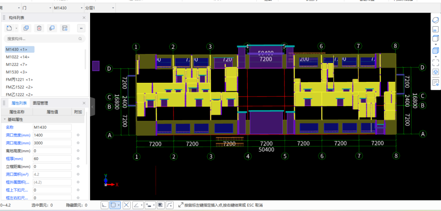The image size is (441, 211).
Task: Click the new component icon
Action: click(x=9, y=28)
